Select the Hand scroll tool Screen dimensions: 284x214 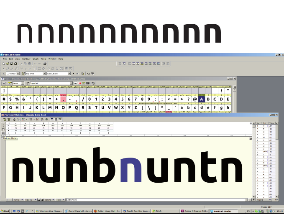[x=3, y=129]
